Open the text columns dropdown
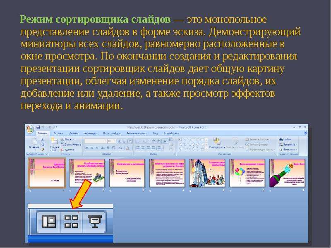The image size is (331, 248). click(159, 148)
